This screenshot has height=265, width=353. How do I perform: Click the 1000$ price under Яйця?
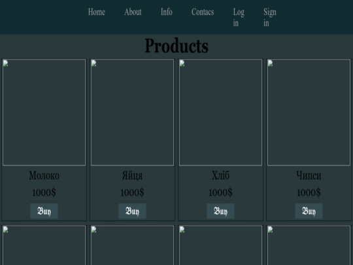click(132, 192)
